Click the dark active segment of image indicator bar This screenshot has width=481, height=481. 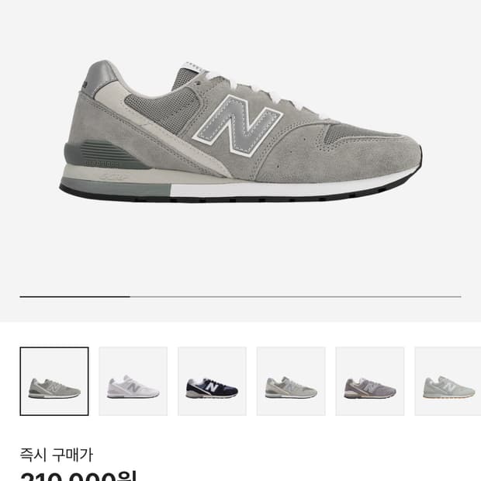point(74,296)
